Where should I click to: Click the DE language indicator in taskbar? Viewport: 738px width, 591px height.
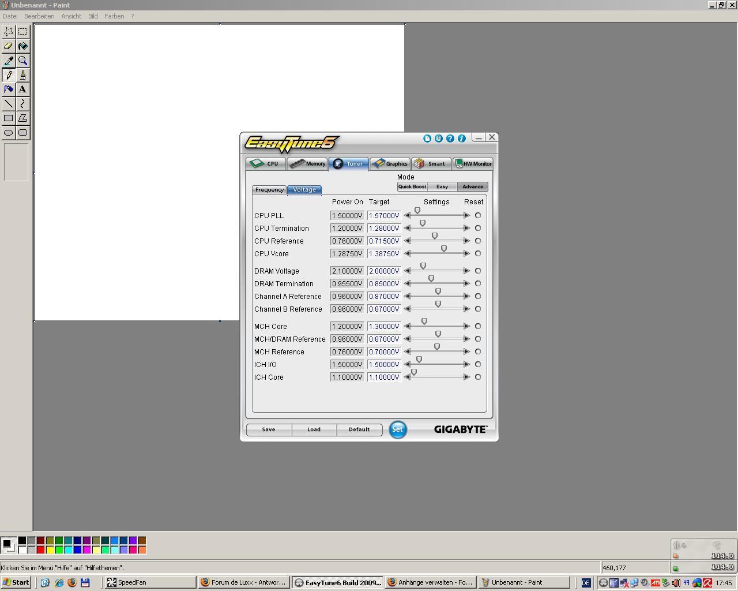pyautogui.click(x=586, y=583)
